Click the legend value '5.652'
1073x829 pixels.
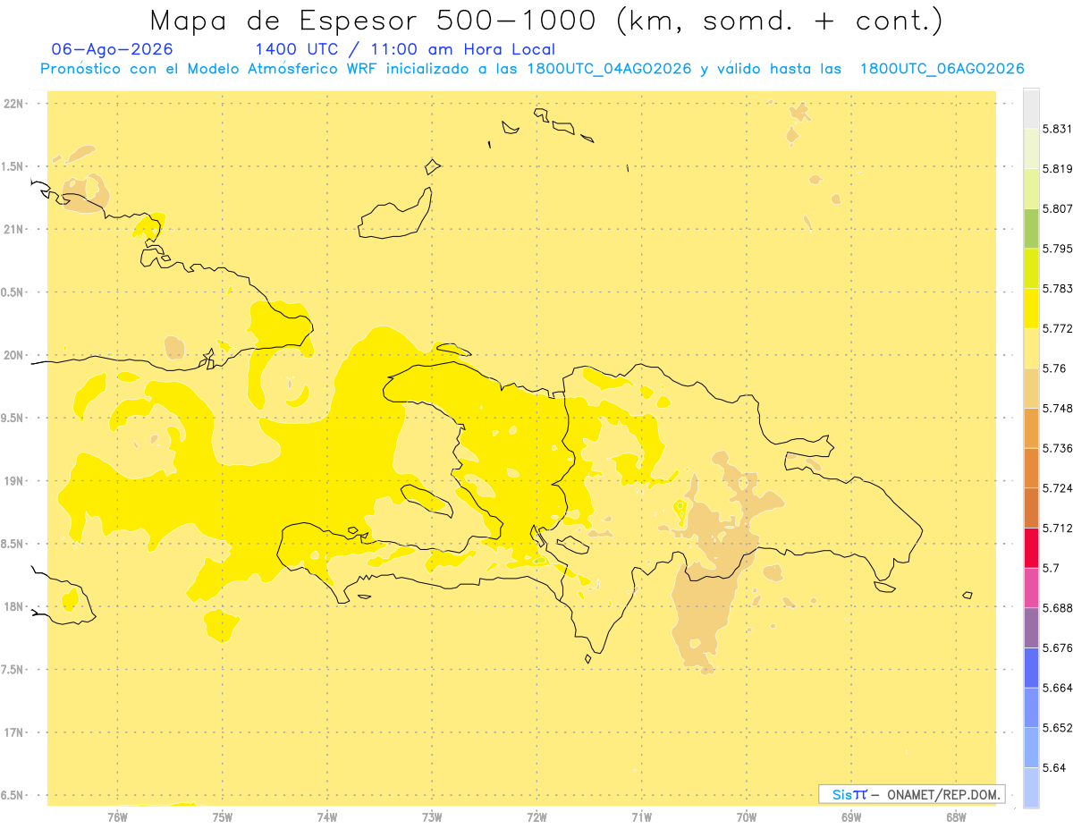1058,728
